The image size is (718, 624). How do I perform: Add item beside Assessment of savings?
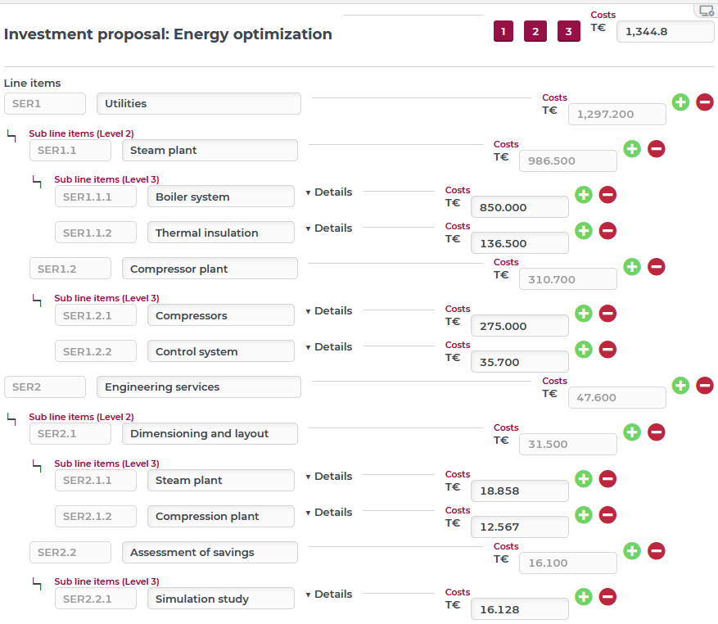(632, 550)
